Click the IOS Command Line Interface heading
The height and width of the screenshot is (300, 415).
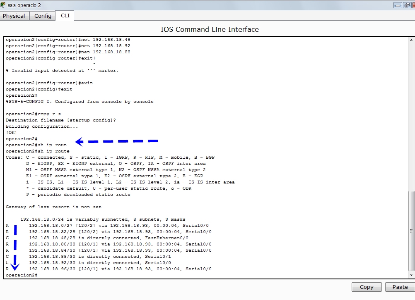209,29
